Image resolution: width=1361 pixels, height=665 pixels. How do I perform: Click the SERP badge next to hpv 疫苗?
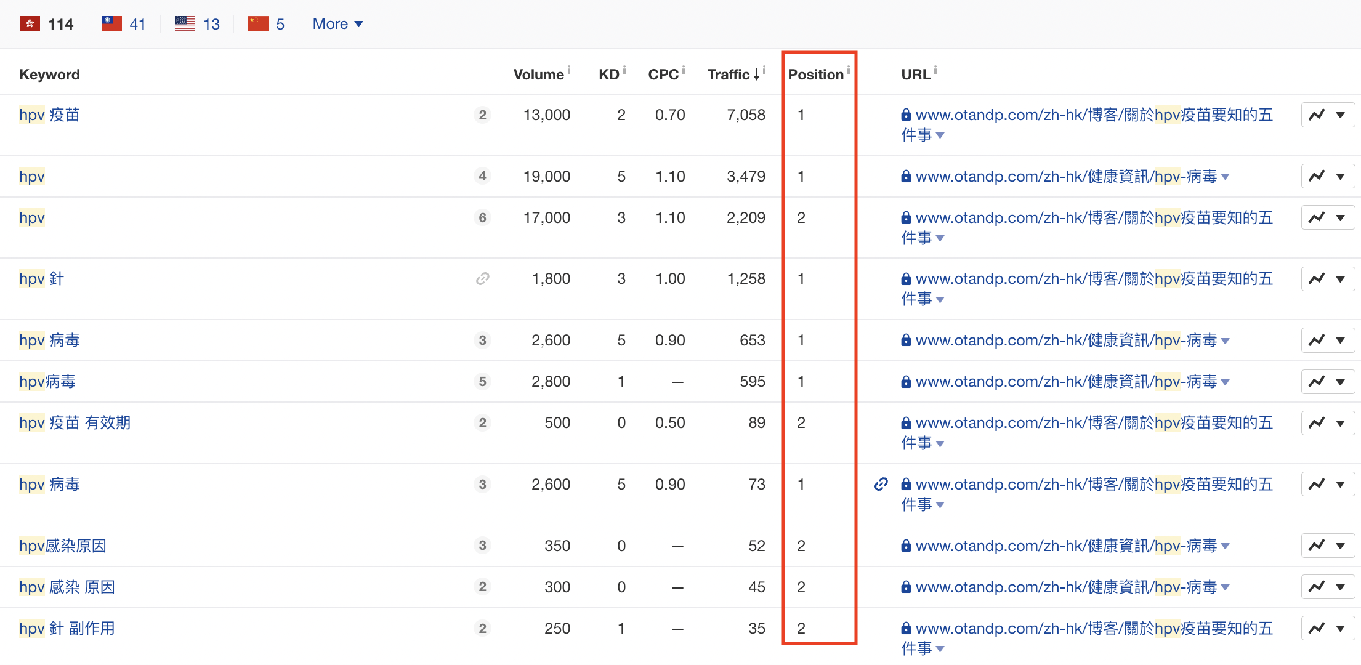(483, 115)
